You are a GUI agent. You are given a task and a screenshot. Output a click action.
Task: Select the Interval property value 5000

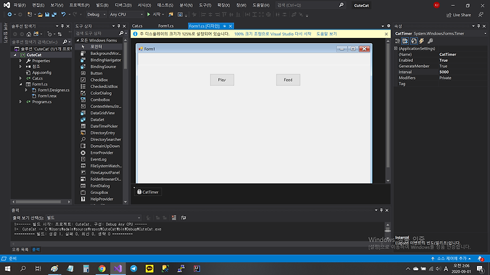click(444, 73)
